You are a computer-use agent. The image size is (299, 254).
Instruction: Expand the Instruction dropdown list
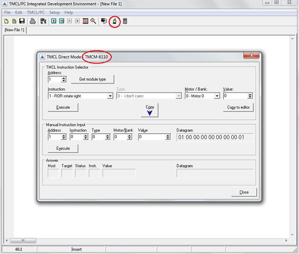tap(110, 96)
